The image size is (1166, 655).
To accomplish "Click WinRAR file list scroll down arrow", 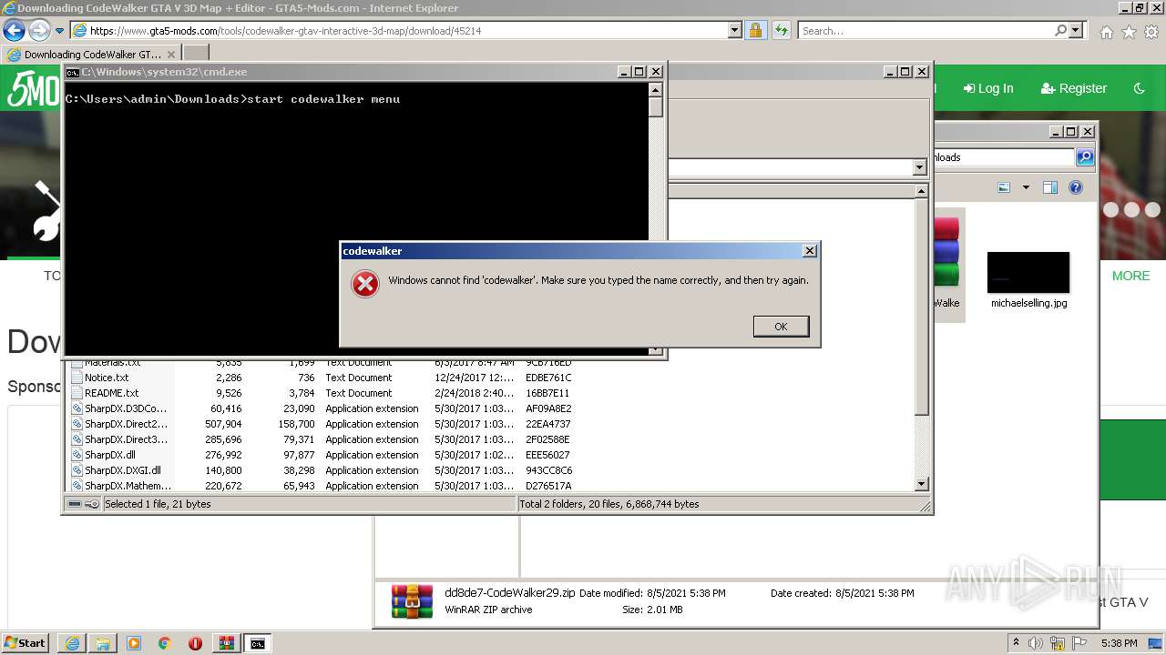I will pyautogui.click(x=921, y=484).
